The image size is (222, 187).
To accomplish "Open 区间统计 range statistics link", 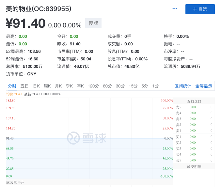I will (183, 86).
